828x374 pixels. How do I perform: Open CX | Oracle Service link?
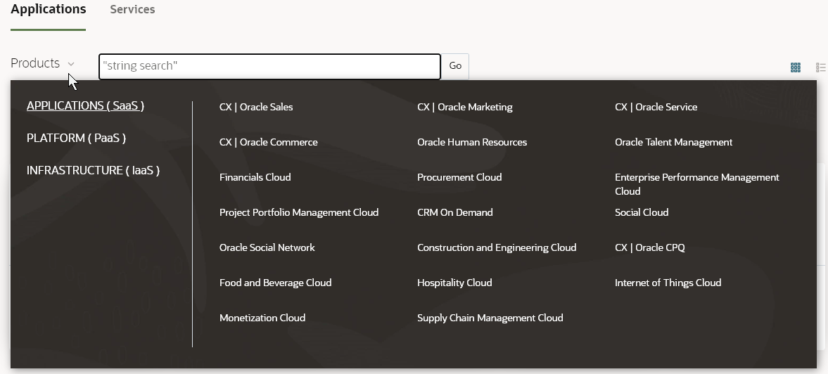[x=656, y=107]
